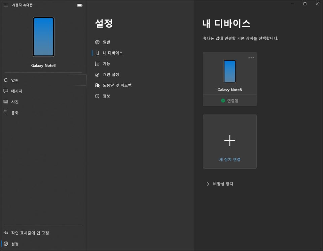Click the large Galaxy Note8 phone image in sidebar
This screenshot has width=323, height=251.
tap(43, 37)
